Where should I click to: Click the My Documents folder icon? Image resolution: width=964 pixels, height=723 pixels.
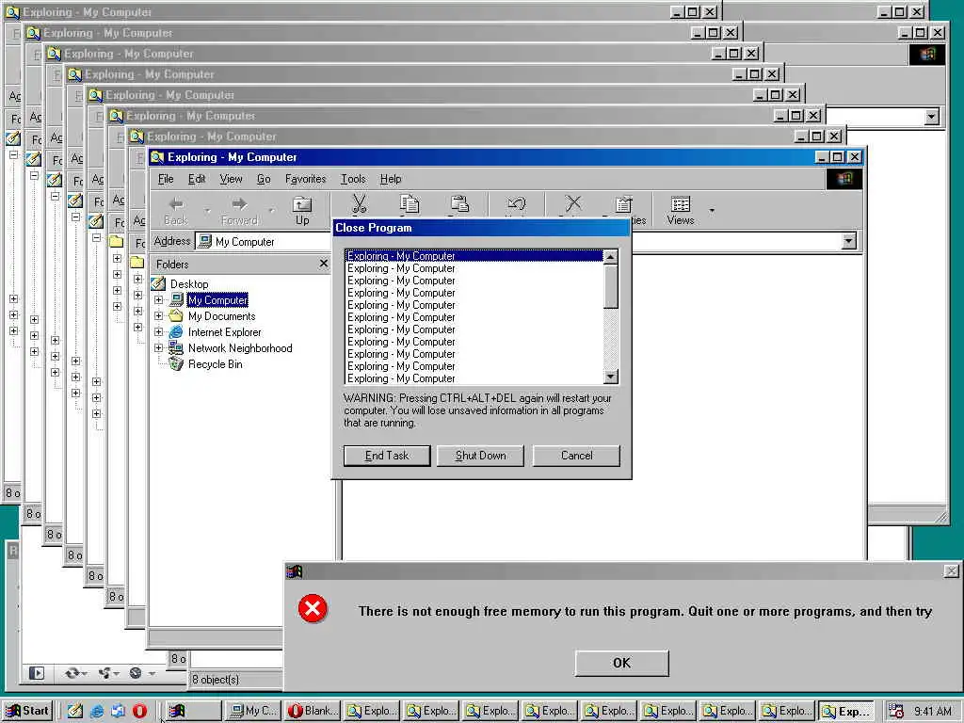coord(176,316)
